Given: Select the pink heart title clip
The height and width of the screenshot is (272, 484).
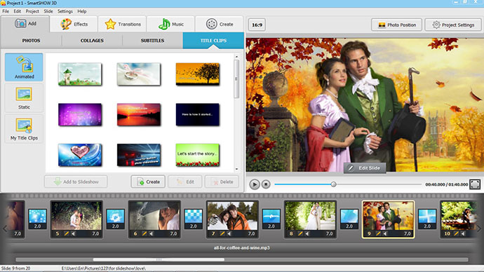Looking at the screenshot, I should 80,155.
